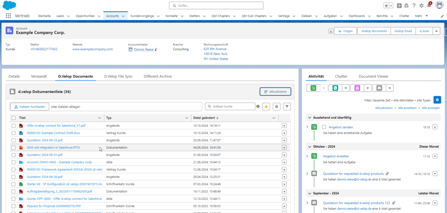Viewport: 447px width, 213px height.
Task: Check the Example Contract Draft.docx row
Action: click(13, 133)
